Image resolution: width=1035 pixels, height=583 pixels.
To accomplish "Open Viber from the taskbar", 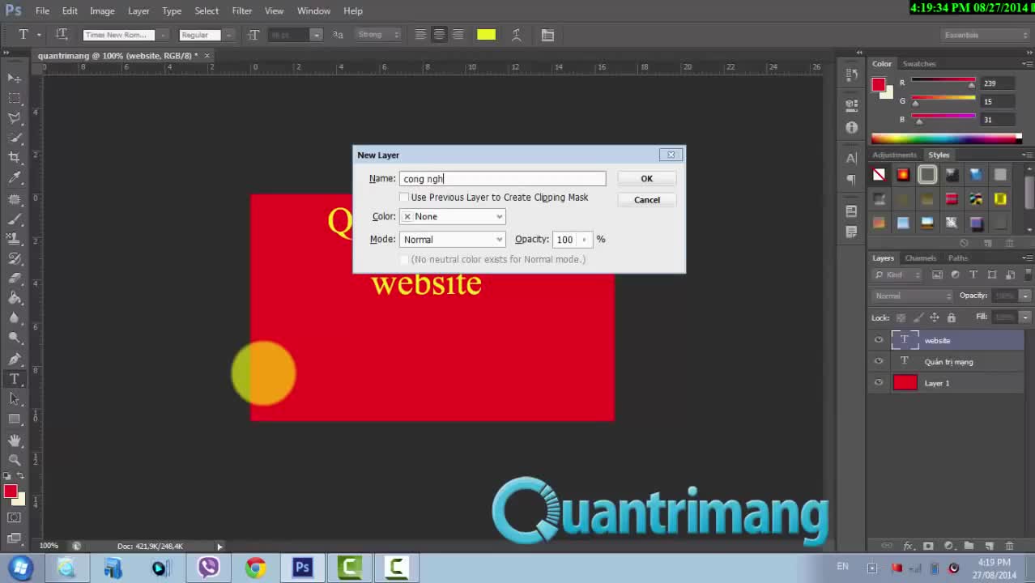I will pos(208,568).
